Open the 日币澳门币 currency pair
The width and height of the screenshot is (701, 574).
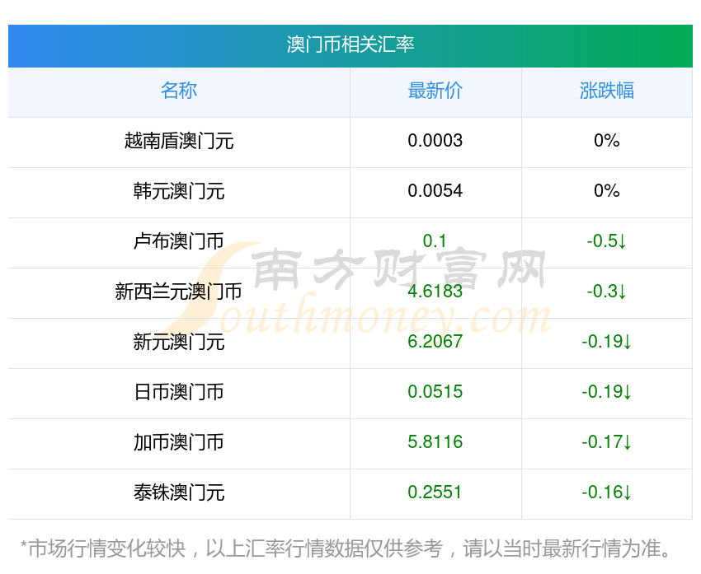coord(179,392)
